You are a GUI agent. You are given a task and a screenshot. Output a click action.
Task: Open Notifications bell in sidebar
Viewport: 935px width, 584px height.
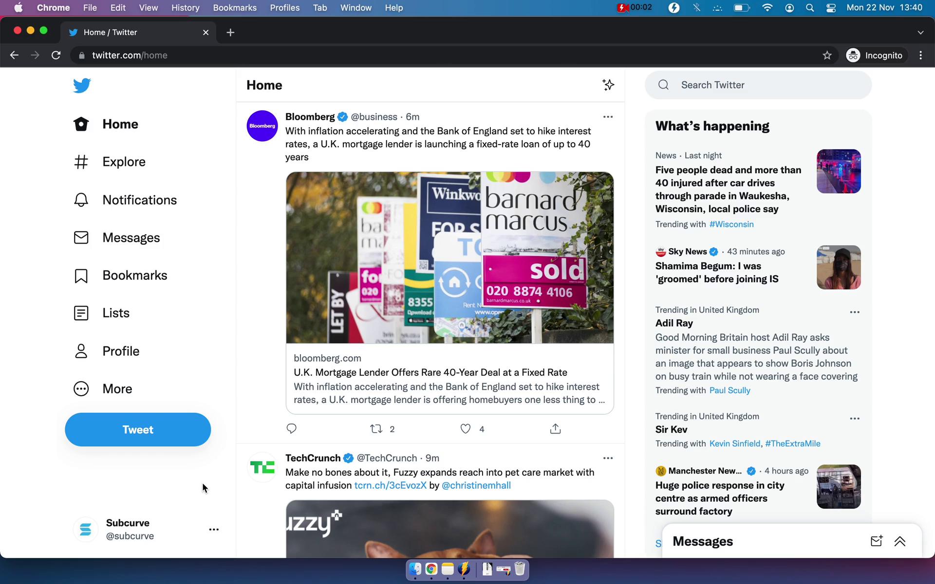(125, 200)
